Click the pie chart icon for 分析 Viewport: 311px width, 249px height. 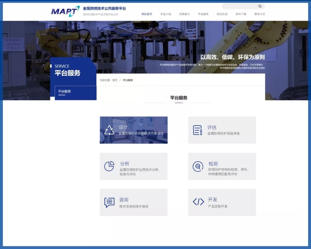coord(109,166)
